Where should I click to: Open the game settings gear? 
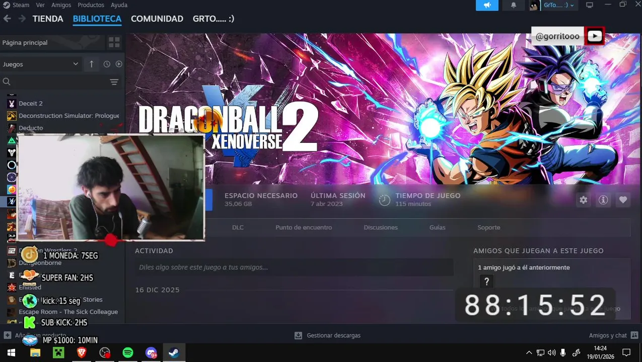click(583, 200)
